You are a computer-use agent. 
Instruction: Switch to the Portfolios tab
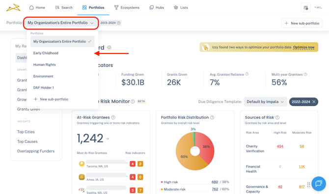coord(93,7)
